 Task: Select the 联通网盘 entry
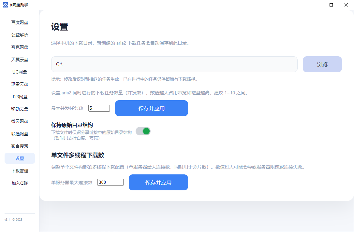click(x=20, y=134)
